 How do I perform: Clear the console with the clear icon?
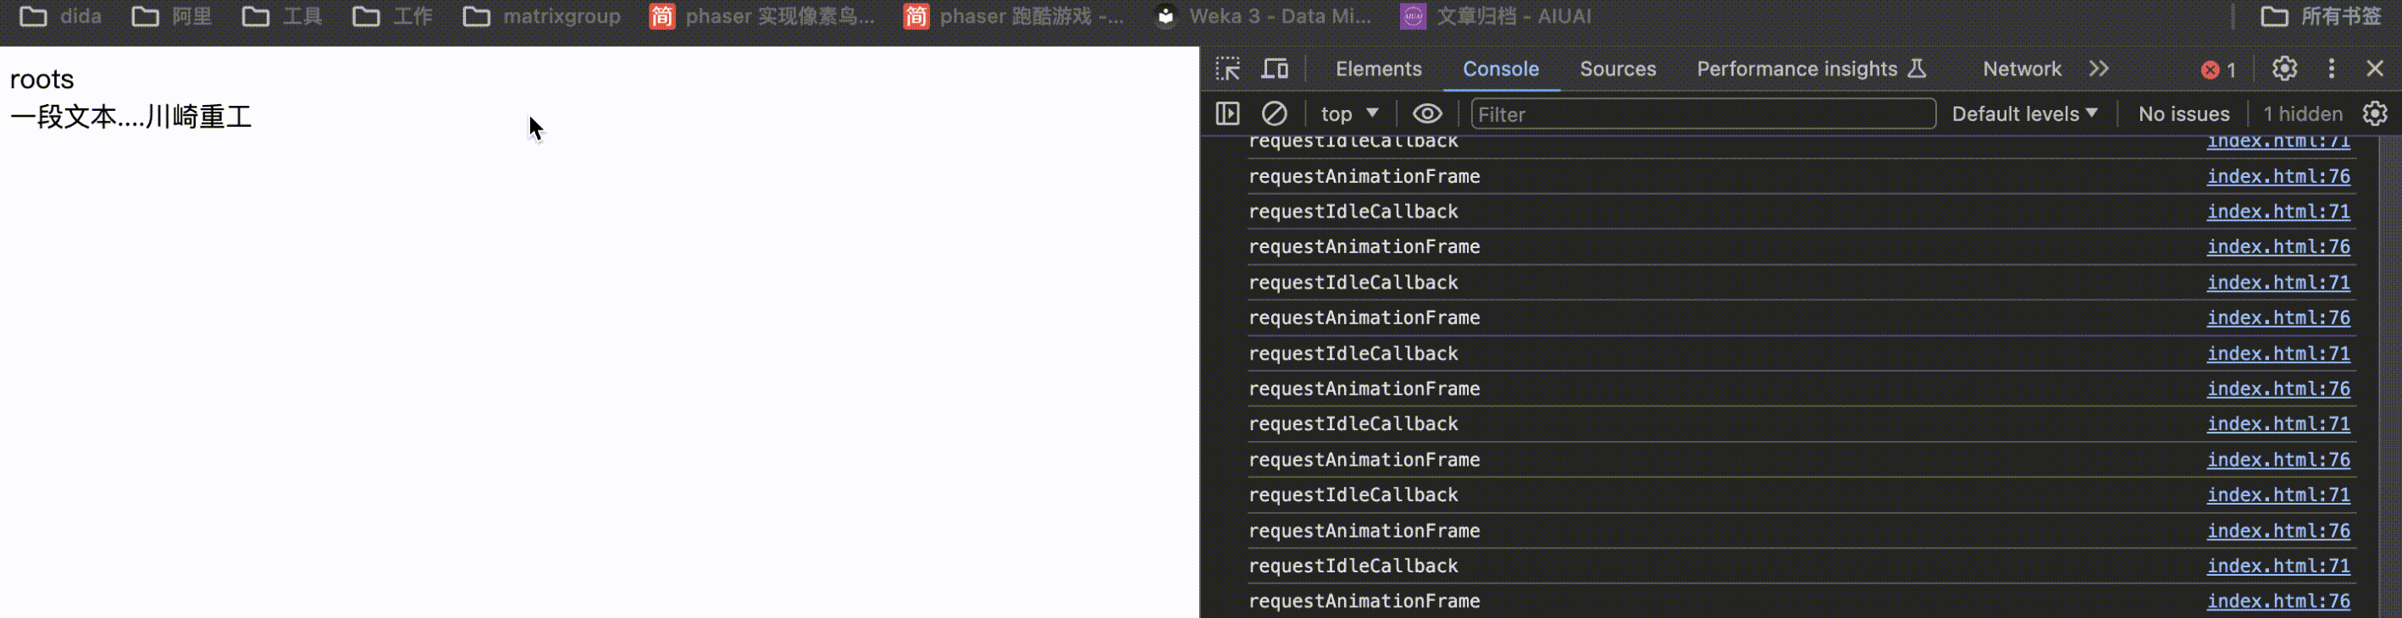1274,113
